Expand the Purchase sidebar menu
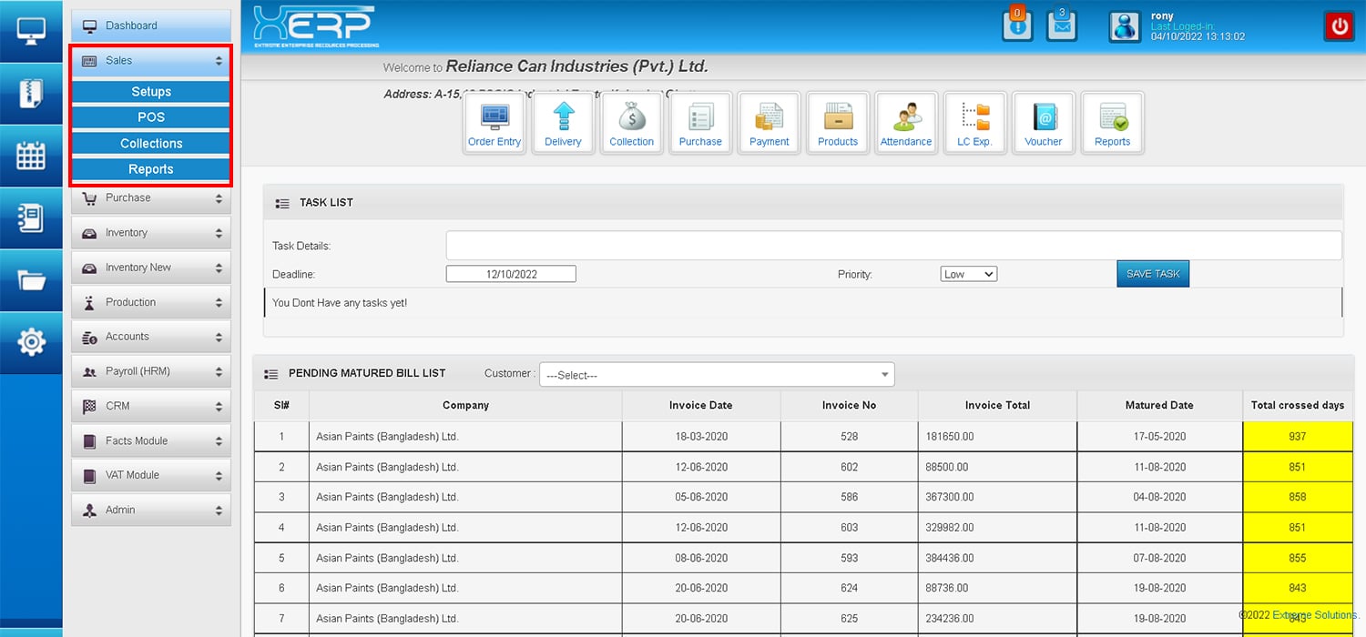The width and height of the screenshot is (1366, 637). 151,198
